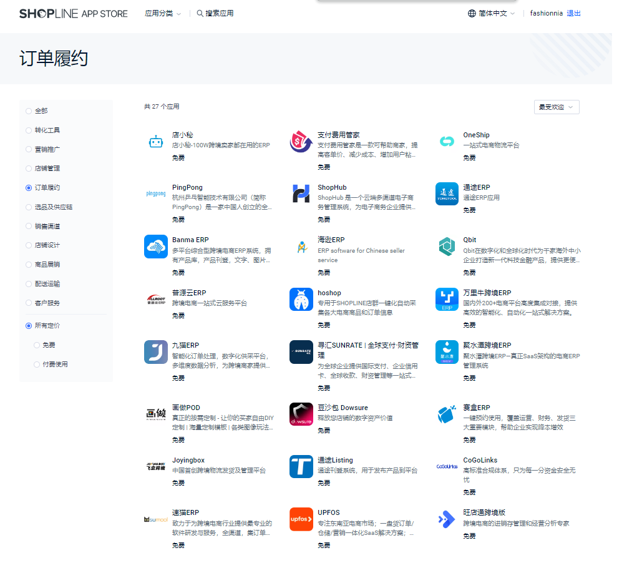Image resolution: width=637 pixels, height=563 pixels.
Task: Choose the 付费使用 pricing filter
Action: [x=37, y=365]
